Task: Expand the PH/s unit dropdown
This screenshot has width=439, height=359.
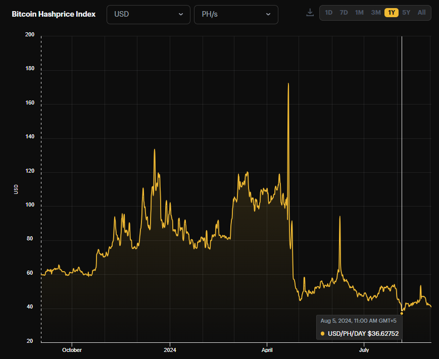Action: pyautogui.click(x=236, y=14)
